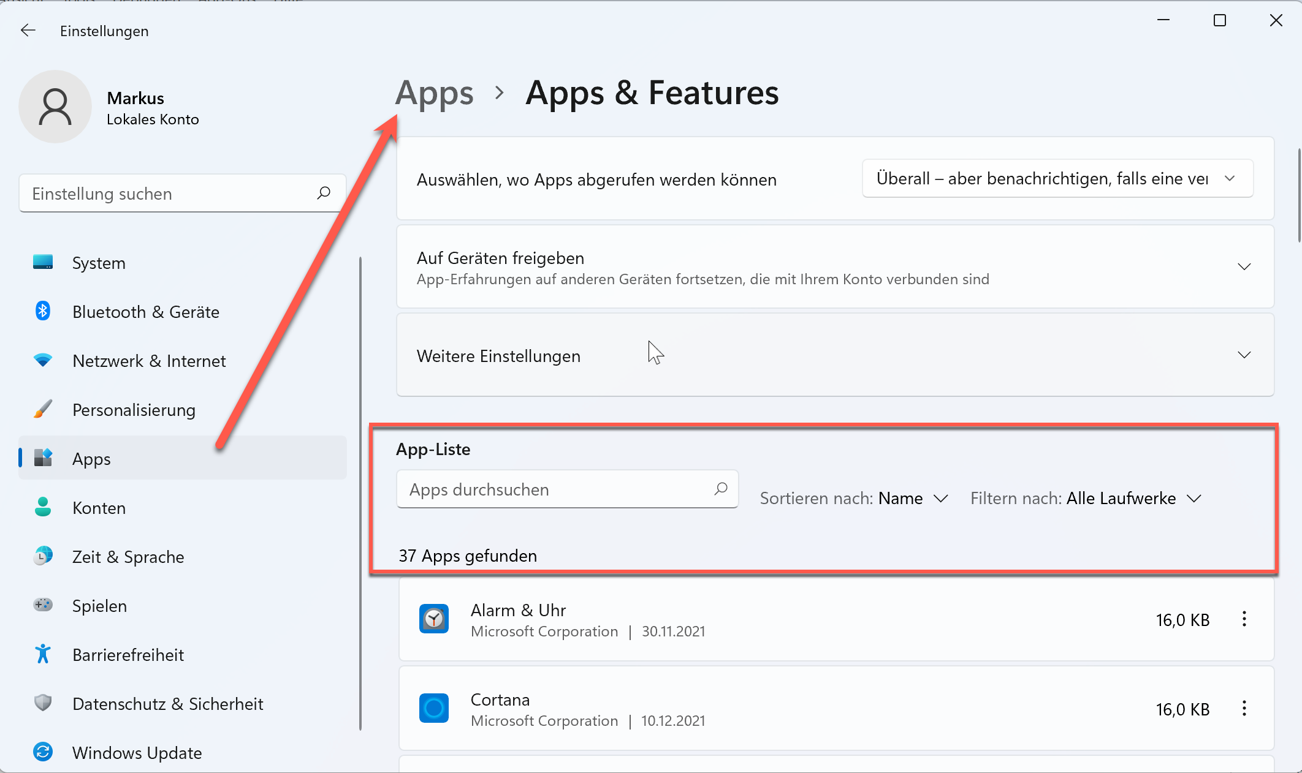Screen dimensions: 1302x773
Task: Maximize the Einstellungen window
Action: coord(1220,20)
